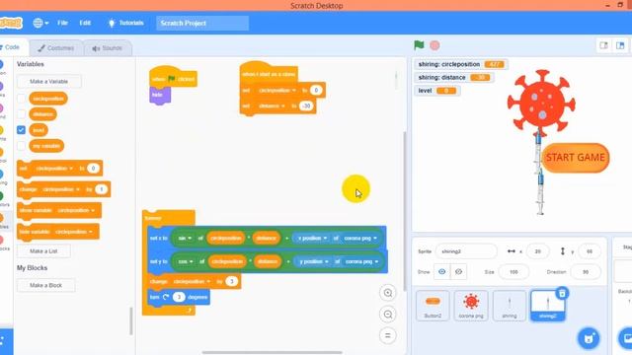Open the Edit menu
The width and height of the screenshot is (632, 355).
click(x=85, y=23)
